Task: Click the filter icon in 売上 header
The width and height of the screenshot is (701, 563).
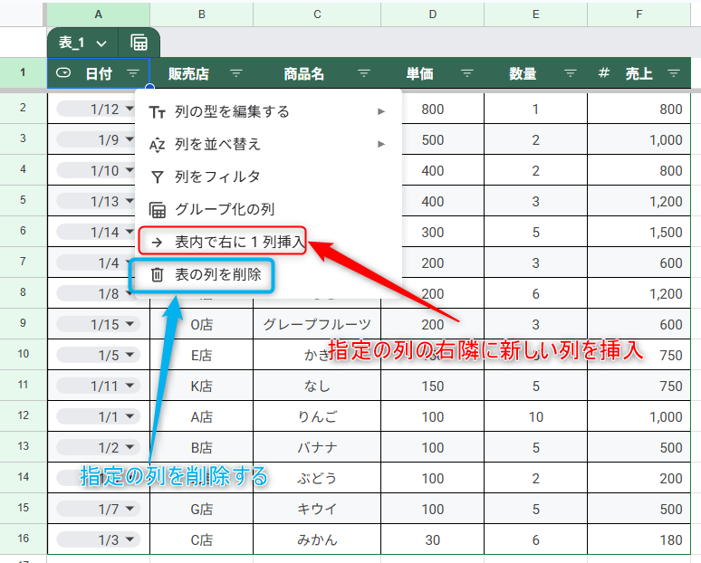Action: pos(674,74)
